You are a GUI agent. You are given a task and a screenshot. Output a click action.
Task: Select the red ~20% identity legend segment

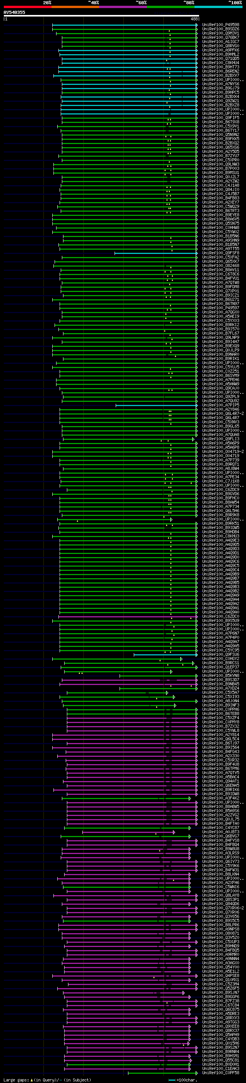27,7
